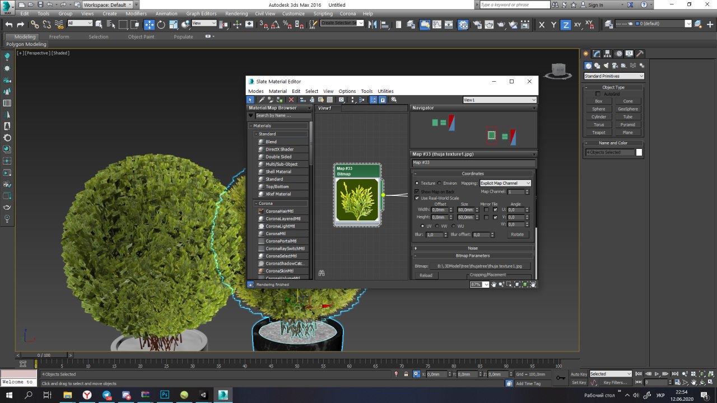Restrict transform to Z axis
717x403 pixels.
566,25
